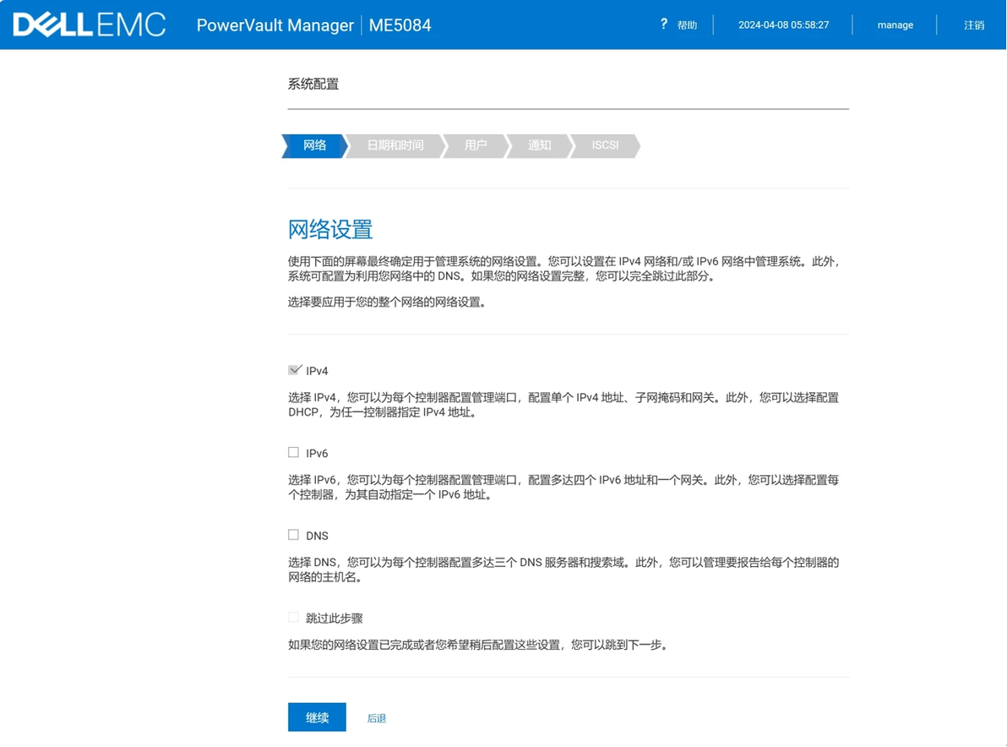Select the 网络 wizard step
1007x747 pixels.
tap(314, 146)
